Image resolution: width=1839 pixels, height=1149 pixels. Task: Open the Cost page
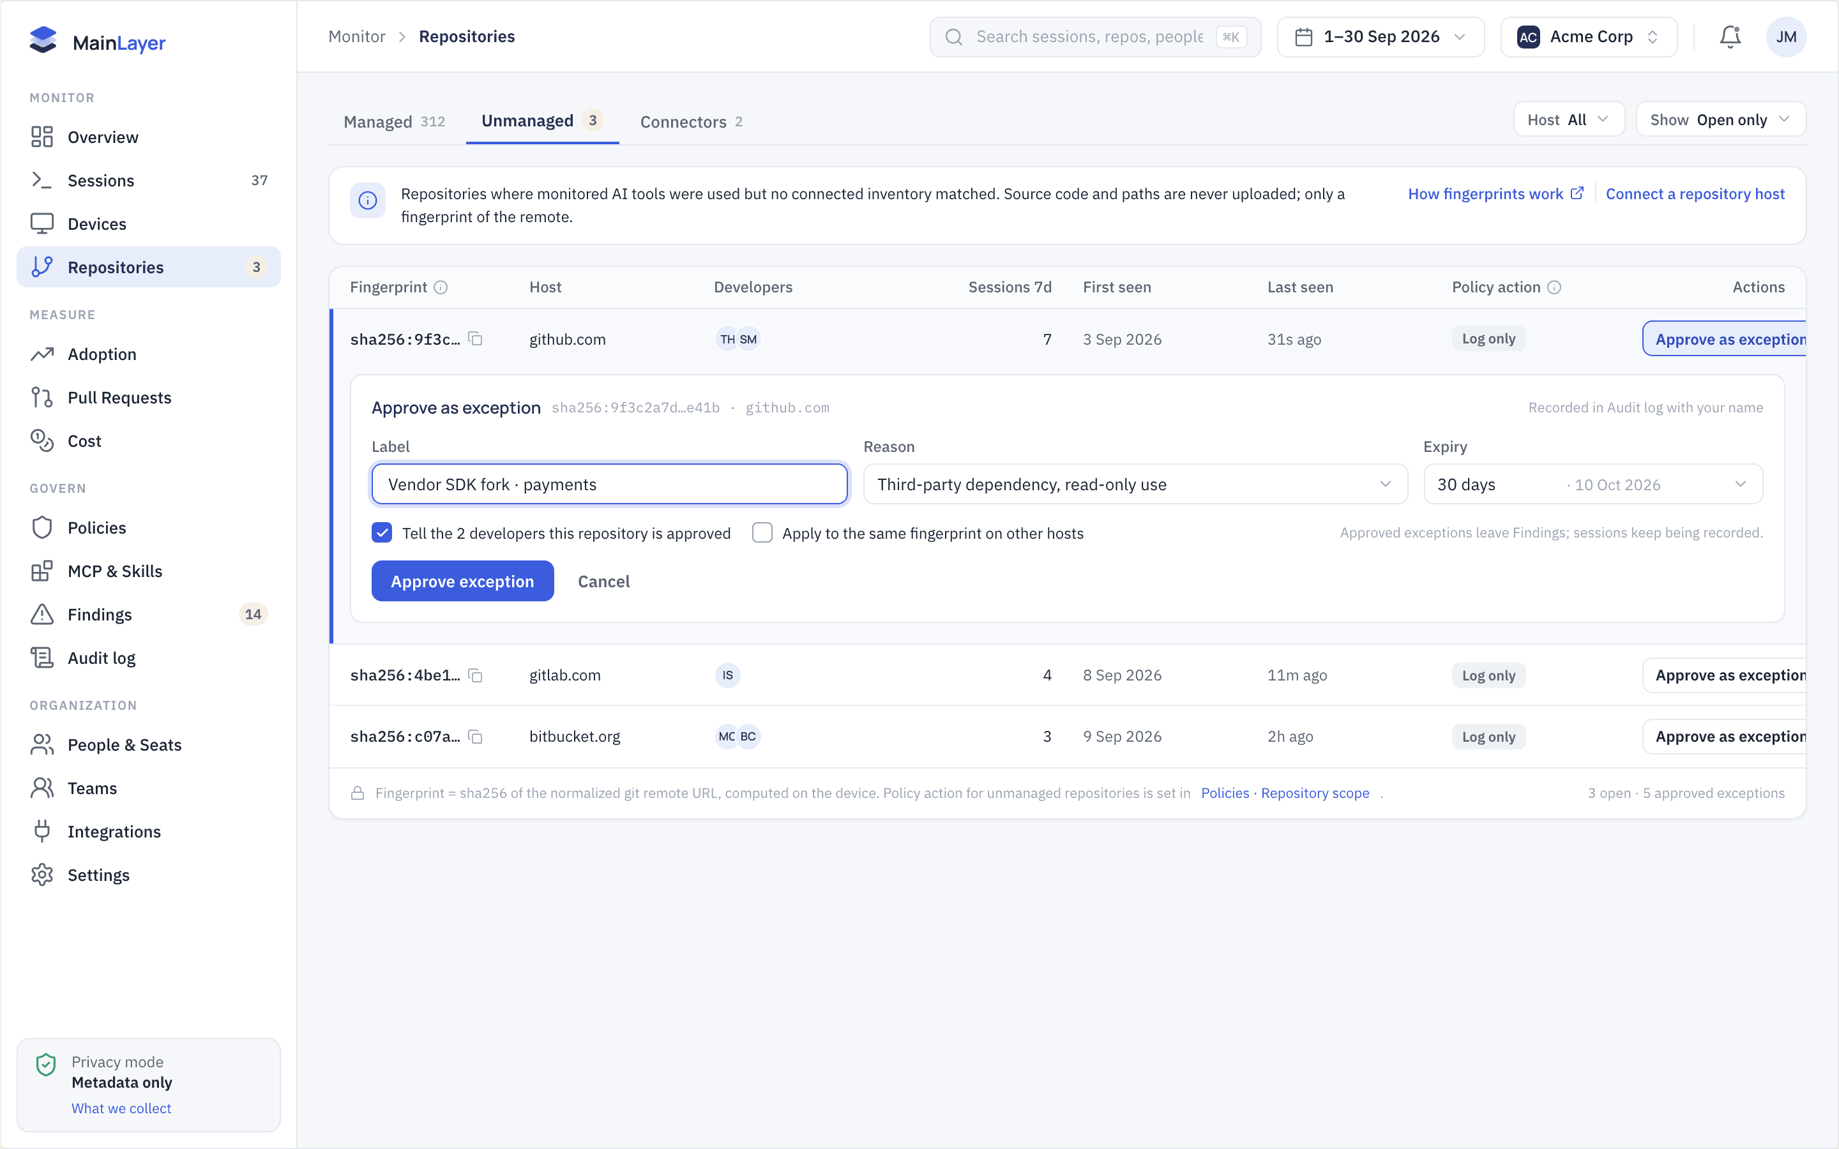148,440
